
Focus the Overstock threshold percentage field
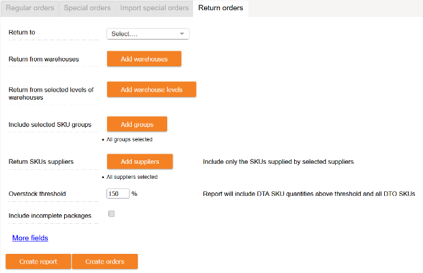point(118,194)
